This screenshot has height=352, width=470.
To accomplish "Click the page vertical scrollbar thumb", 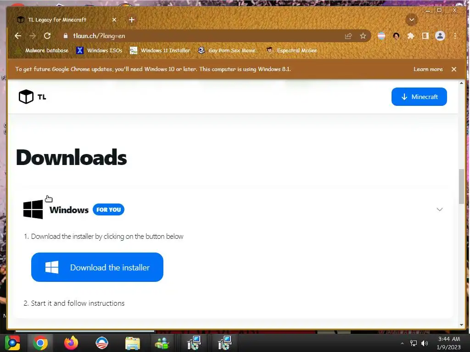I will pos(461,187).
